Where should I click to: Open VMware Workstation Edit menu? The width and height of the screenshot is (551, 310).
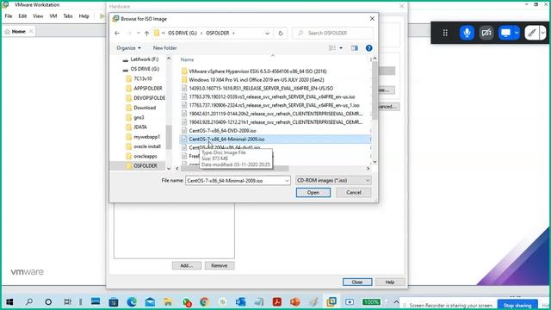point(22,16)
